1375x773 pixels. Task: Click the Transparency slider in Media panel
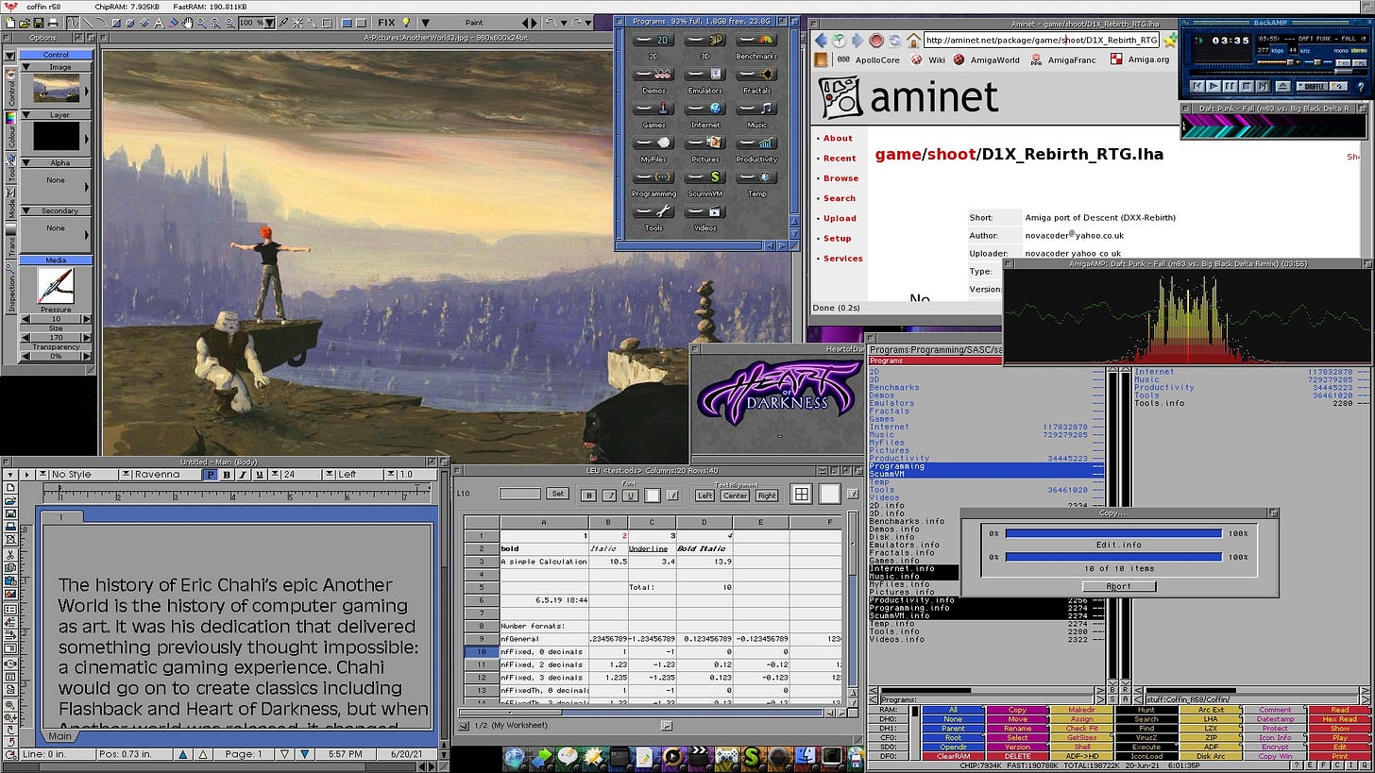click(x=56, y=356)
